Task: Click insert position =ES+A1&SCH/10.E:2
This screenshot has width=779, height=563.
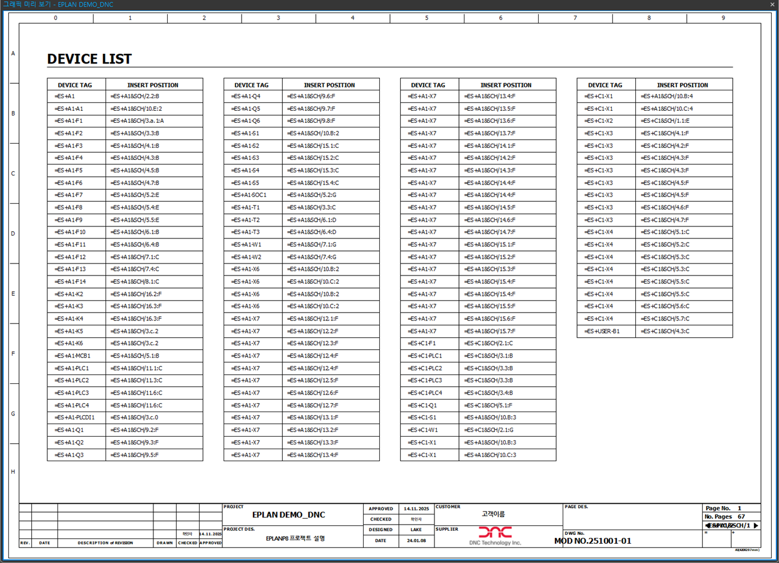Action: (136, 108)
